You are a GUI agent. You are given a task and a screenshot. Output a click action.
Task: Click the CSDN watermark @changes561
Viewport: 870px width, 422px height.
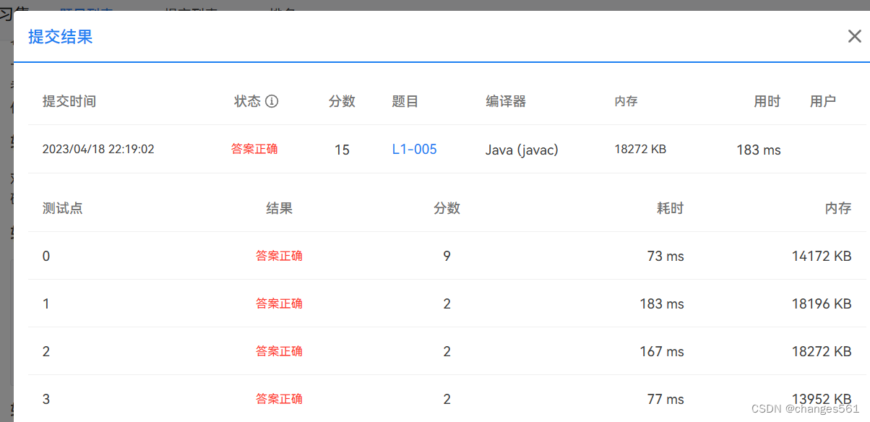(x=806, y=409)
